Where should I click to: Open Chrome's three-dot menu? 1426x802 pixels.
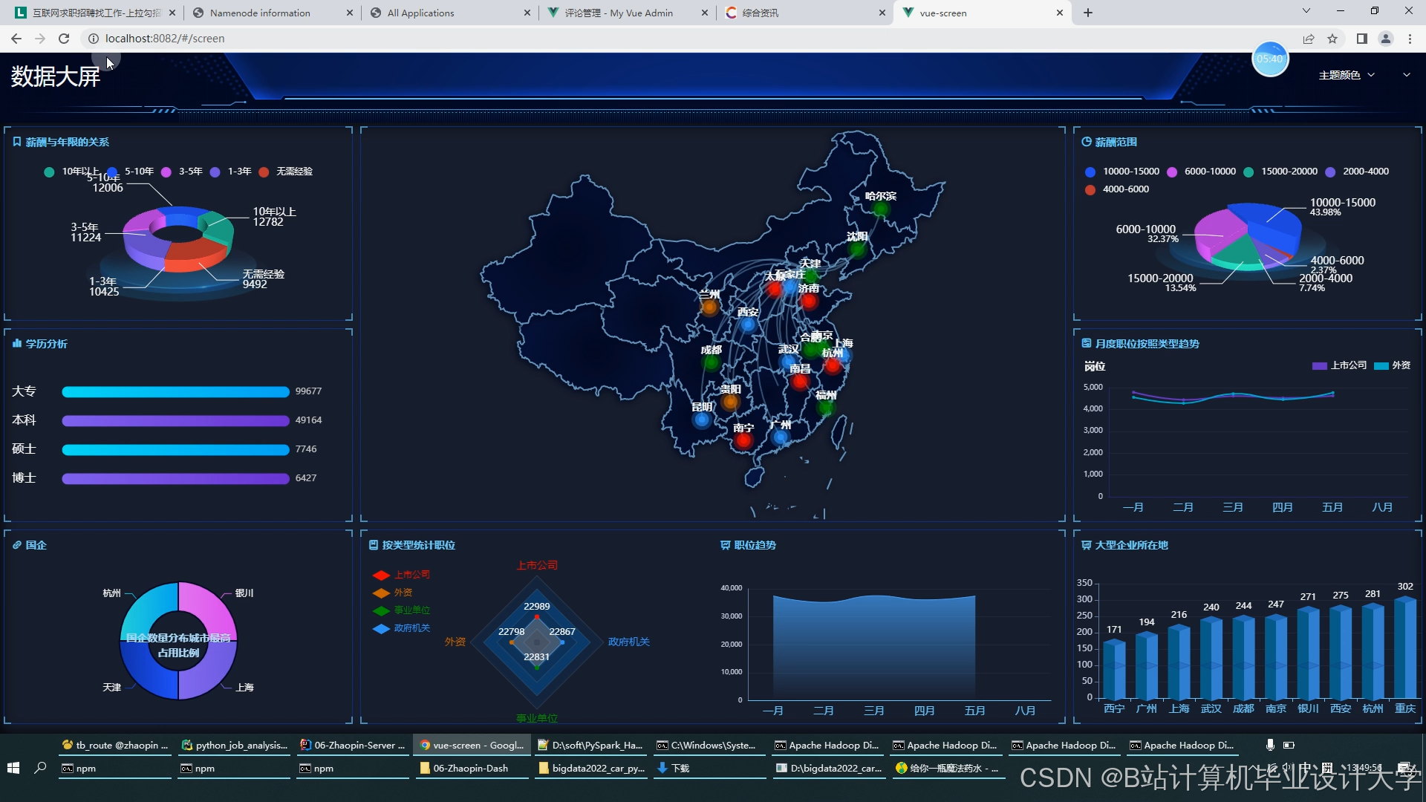pos(1410,39)
